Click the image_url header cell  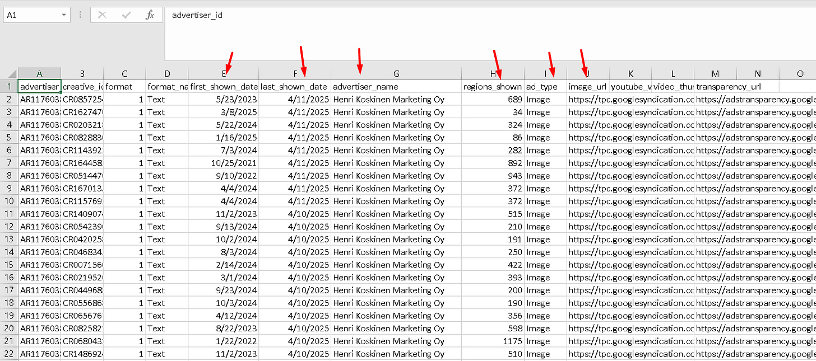pos(588,87)
